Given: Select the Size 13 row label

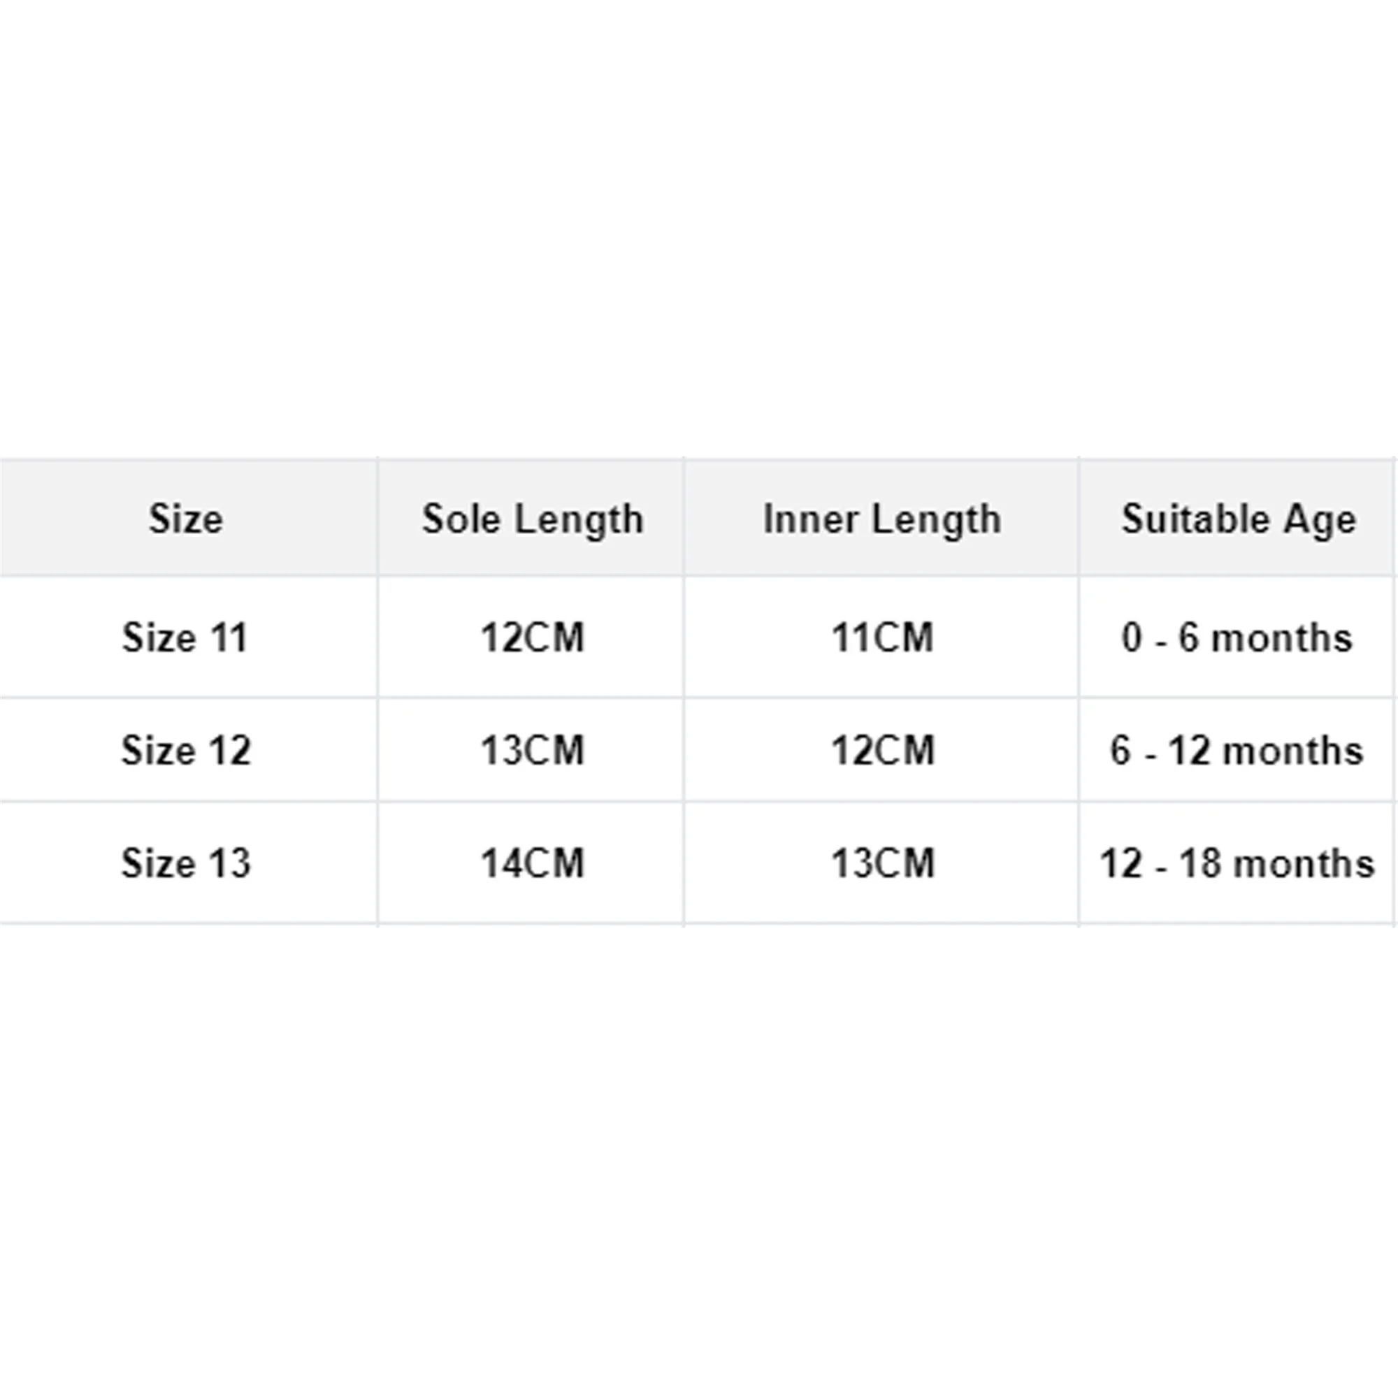Looking at the screenshot, I should coord(186,863).
